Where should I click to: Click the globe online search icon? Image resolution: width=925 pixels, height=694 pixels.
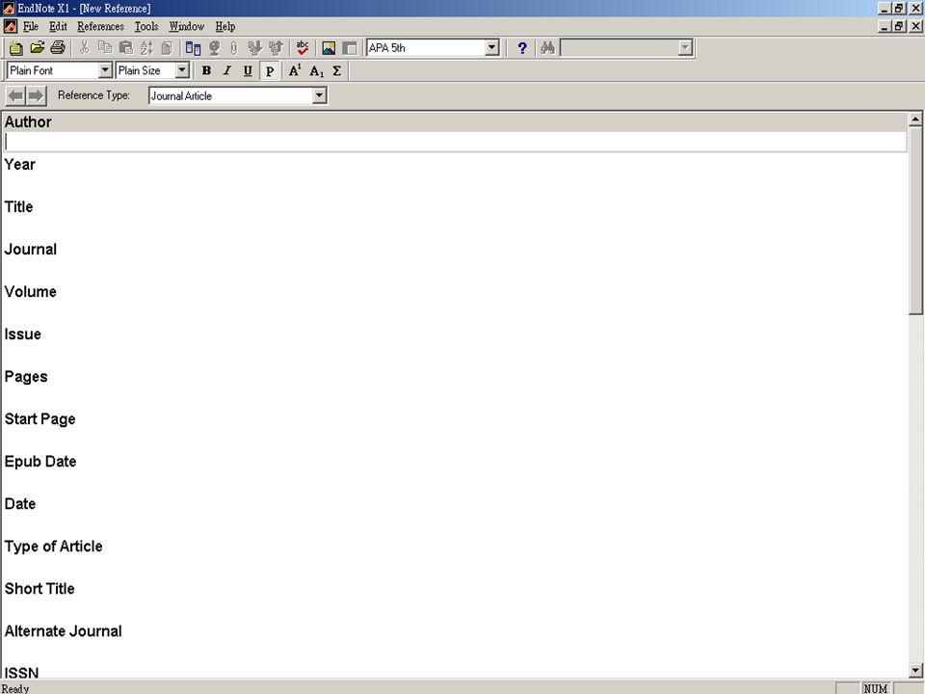tap(214, 48)
